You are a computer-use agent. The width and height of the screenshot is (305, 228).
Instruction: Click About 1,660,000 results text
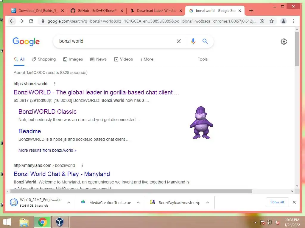51,72
